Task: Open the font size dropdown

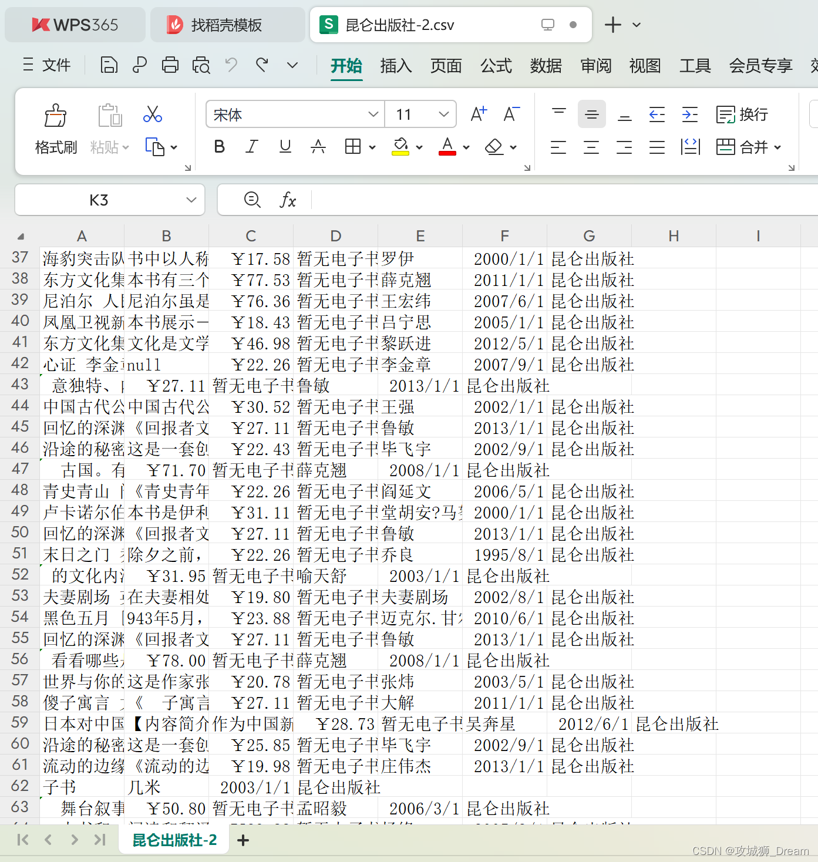Action: (444, 114)
